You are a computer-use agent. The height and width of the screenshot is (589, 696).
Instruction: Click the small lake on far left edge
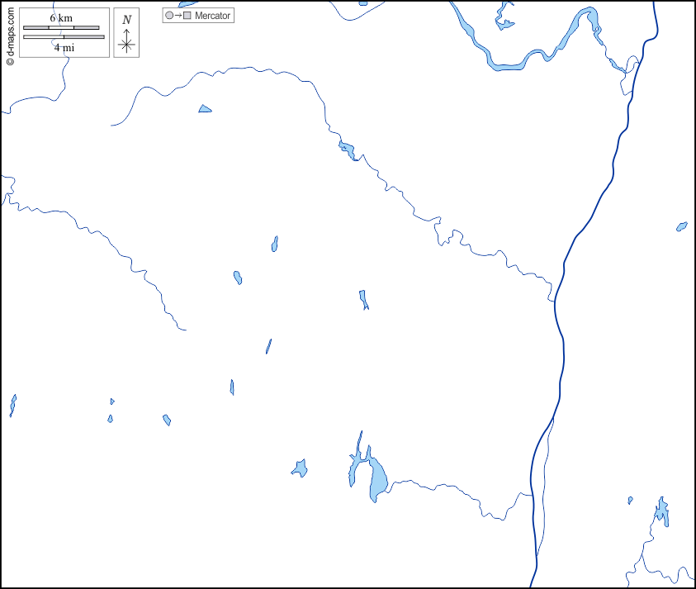[x=12, y=405]
